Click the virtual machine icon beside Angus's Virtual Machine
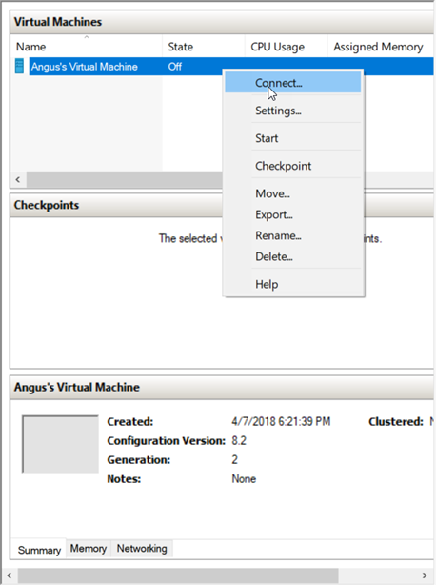The image size is (436, 585). click(x=19, y=66)
